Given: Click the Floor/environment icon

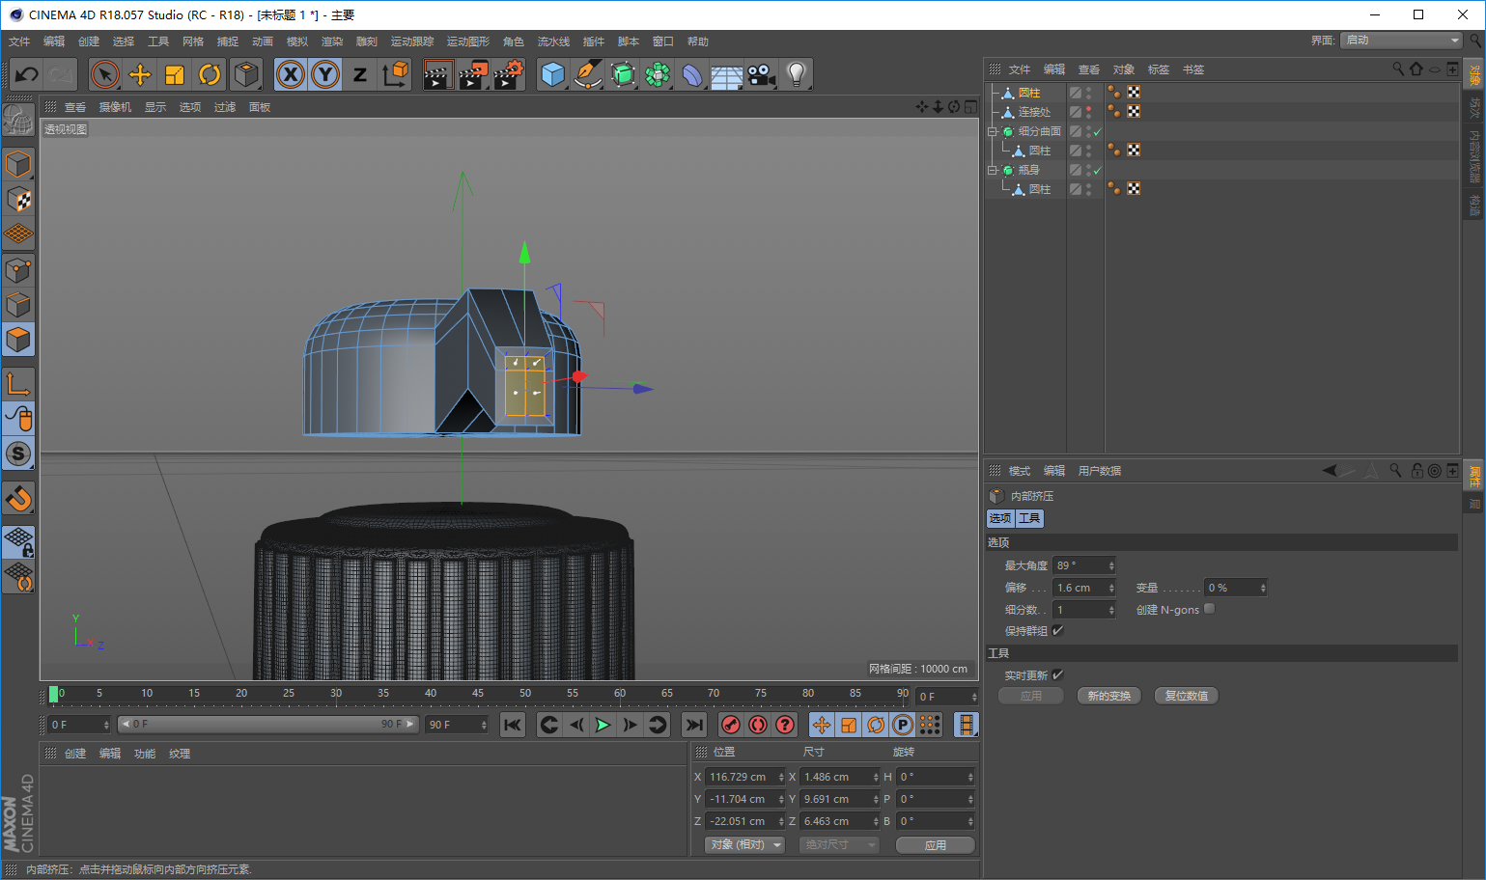Looking at the screenshot, I should (x=727, y=74).
